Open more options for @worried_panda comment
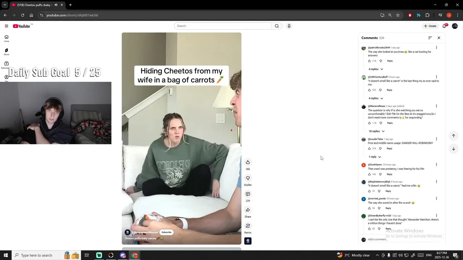Image resolution: width=463 pixels, height=260 pixels. click(x=436, y=199)
